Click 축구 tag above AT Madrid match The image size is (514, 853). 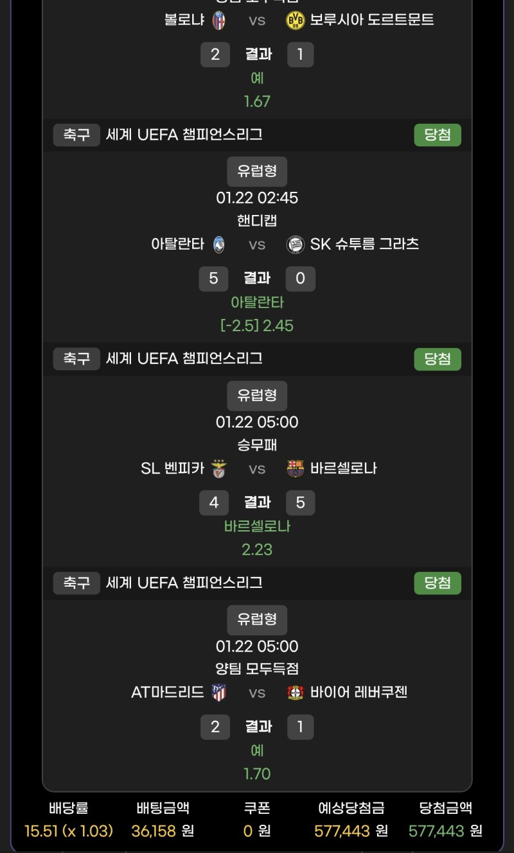tap(76, 583)
